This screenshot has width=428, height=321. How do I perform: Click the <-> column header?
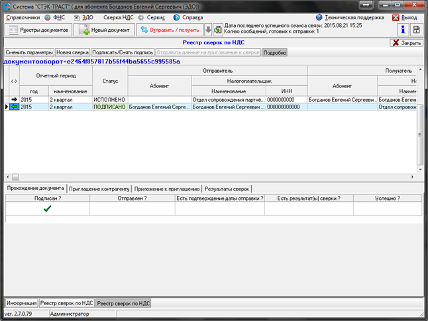14,81
